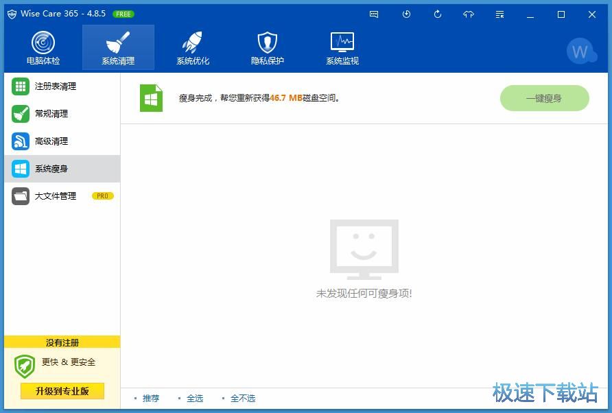
Task: Open the 电脑体检 PC checkup tab
Action: (43, 47)
